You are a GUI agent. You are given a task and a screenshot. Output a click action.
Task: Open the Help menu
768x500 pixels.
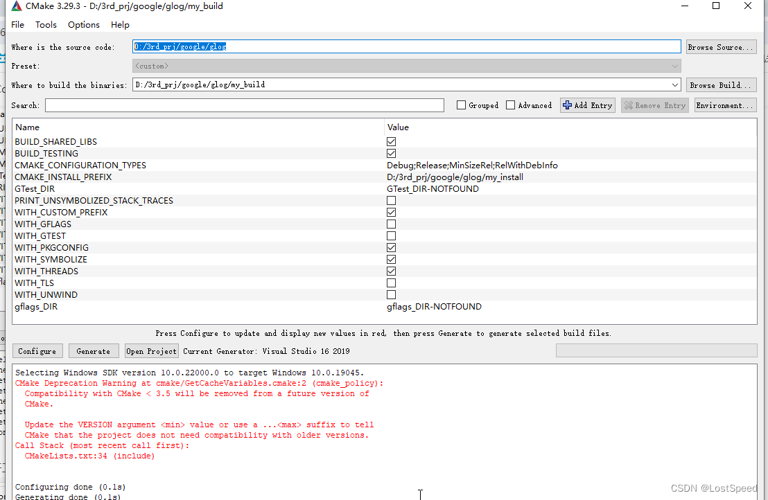point(120,24)
